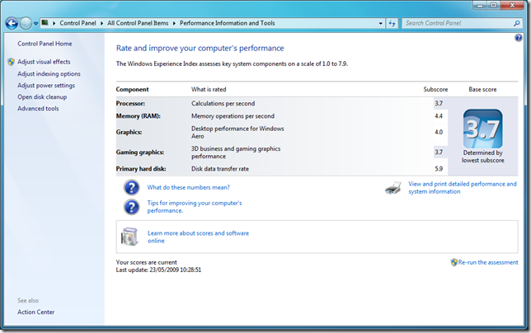Open What do these numbers mean link

[x=188, y=187]
